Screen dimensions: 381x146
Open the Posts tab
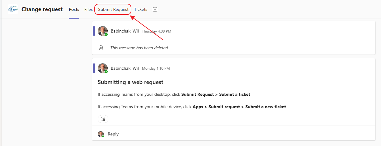(x=74, y=9)
